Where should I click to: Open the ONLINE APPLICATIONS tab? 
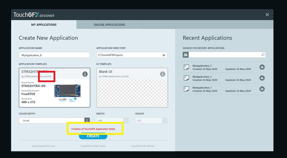[109, 24]
